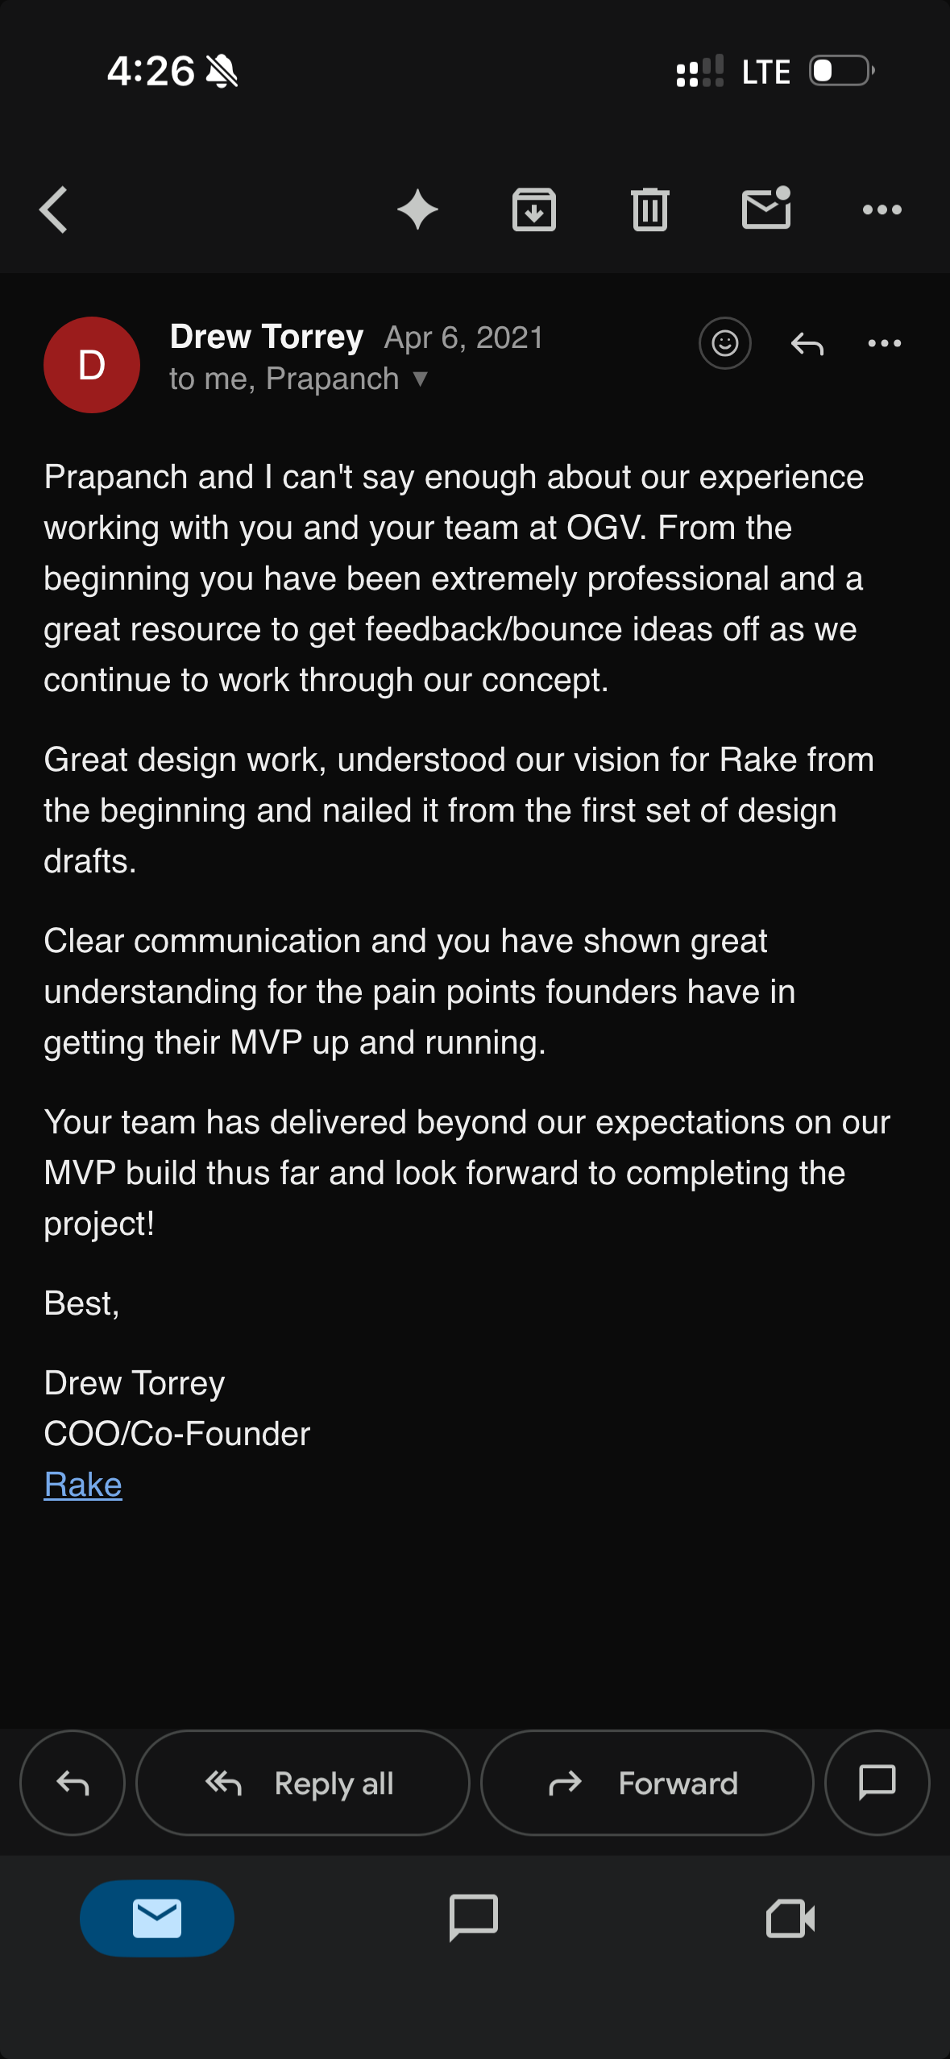Screen dimensions: 950x2059
Task: Switch to the Mail tab
Action: tap(157, 1919)
